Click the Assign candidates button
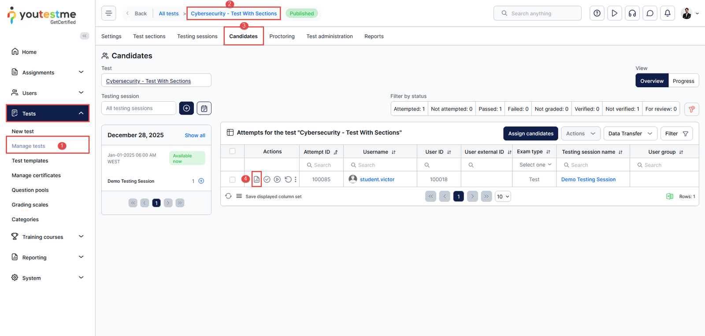 pos(531,133)
